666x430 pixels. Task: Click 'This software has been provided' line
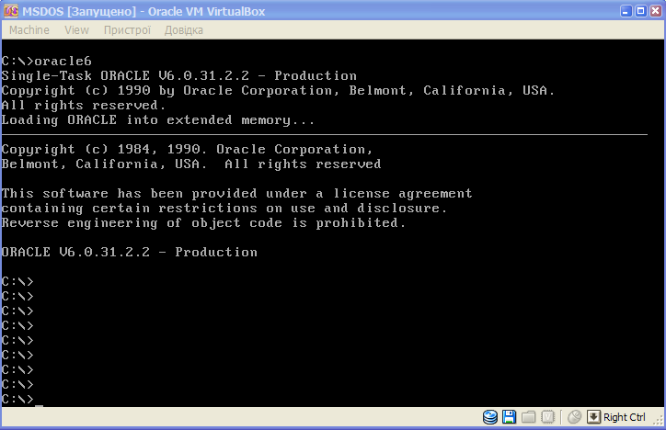click(x=236, y=193)
